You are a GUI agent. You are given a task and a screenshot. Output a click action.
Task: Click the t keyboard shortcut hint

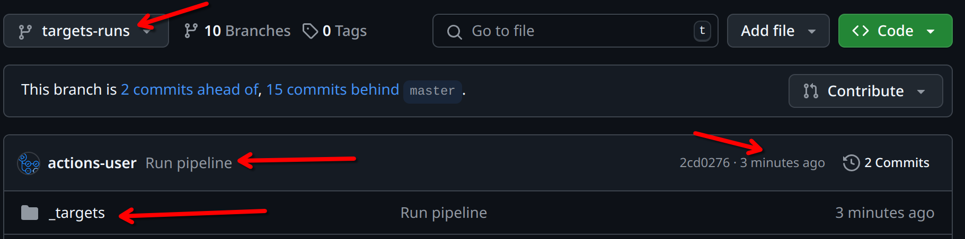click(x=702, y=31)
